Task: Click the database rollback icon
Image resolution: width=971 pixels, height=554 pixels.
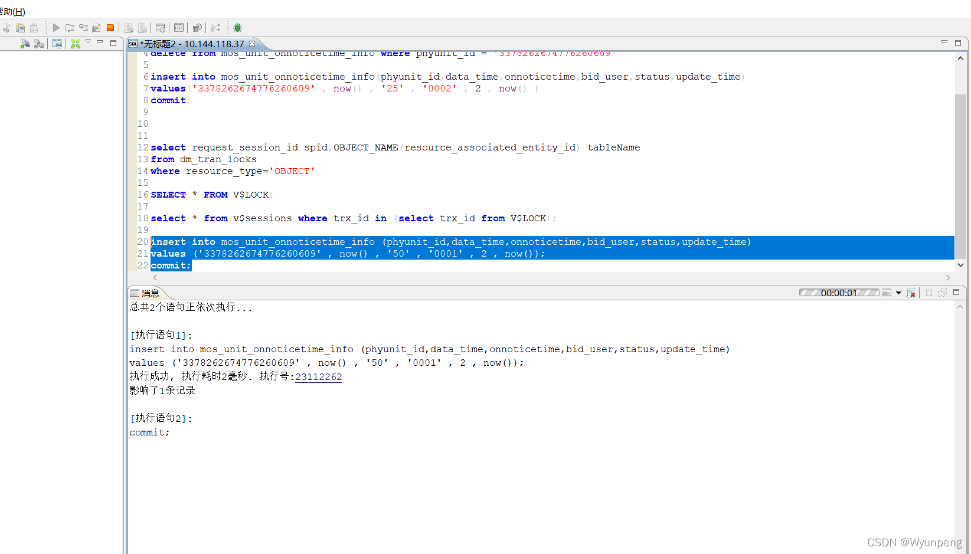Action: 142,28
